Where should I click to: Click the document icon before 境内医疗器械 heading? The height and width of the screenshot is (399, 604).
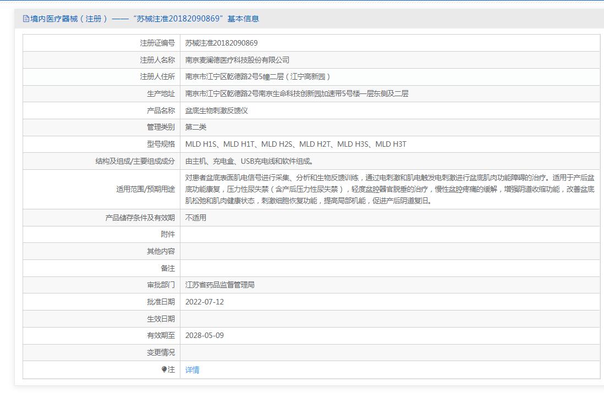tap(26, 19)
